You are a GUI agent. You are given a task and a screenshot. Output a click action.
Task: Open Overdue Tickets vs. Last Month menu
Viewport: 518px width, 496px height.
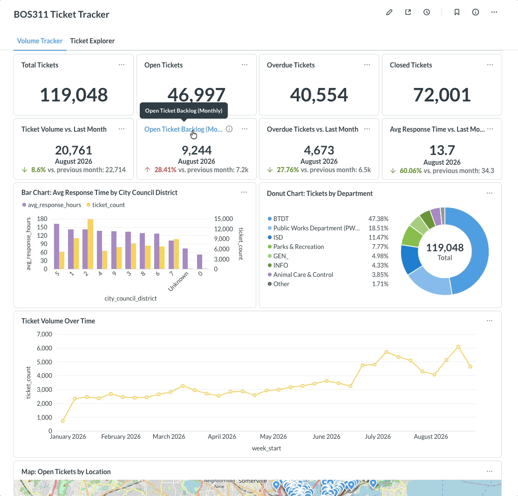367,129
